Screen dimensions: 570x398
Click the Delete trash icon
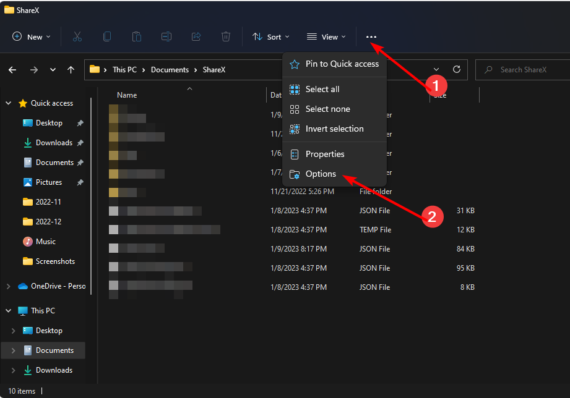[226, 36]
